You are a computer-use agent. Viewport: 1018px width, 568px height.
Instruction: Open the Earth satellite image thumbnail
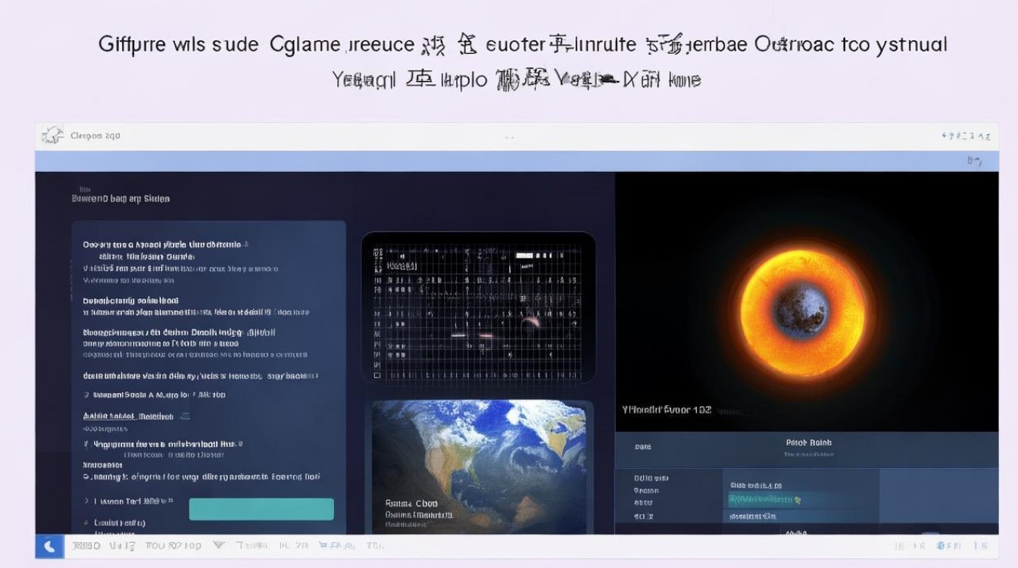(479, 467)
